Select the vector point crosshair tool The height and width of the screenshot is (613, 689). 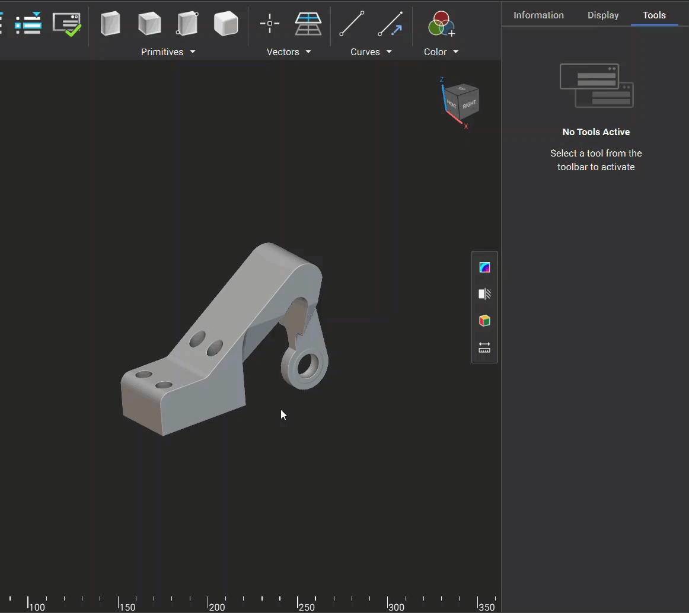270,24
